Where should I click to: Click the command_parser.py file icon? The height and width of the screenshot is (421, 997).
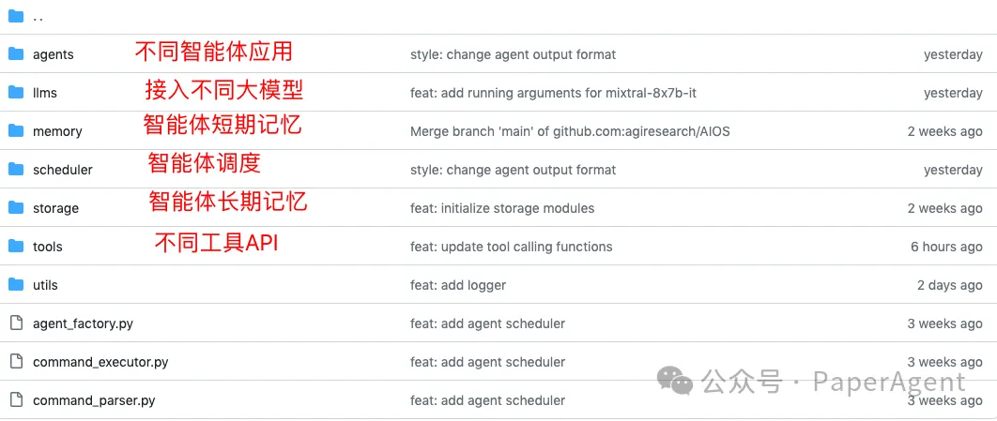pyautogui.click(x=15, y=400)
